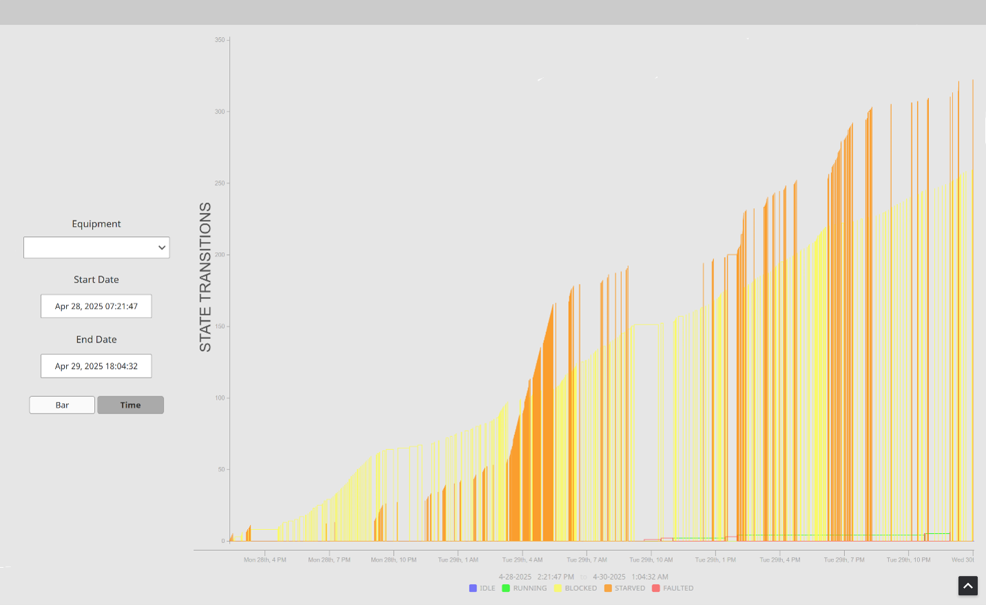Switch to Time view
This screenshot has height=605, width=986.
131,405
